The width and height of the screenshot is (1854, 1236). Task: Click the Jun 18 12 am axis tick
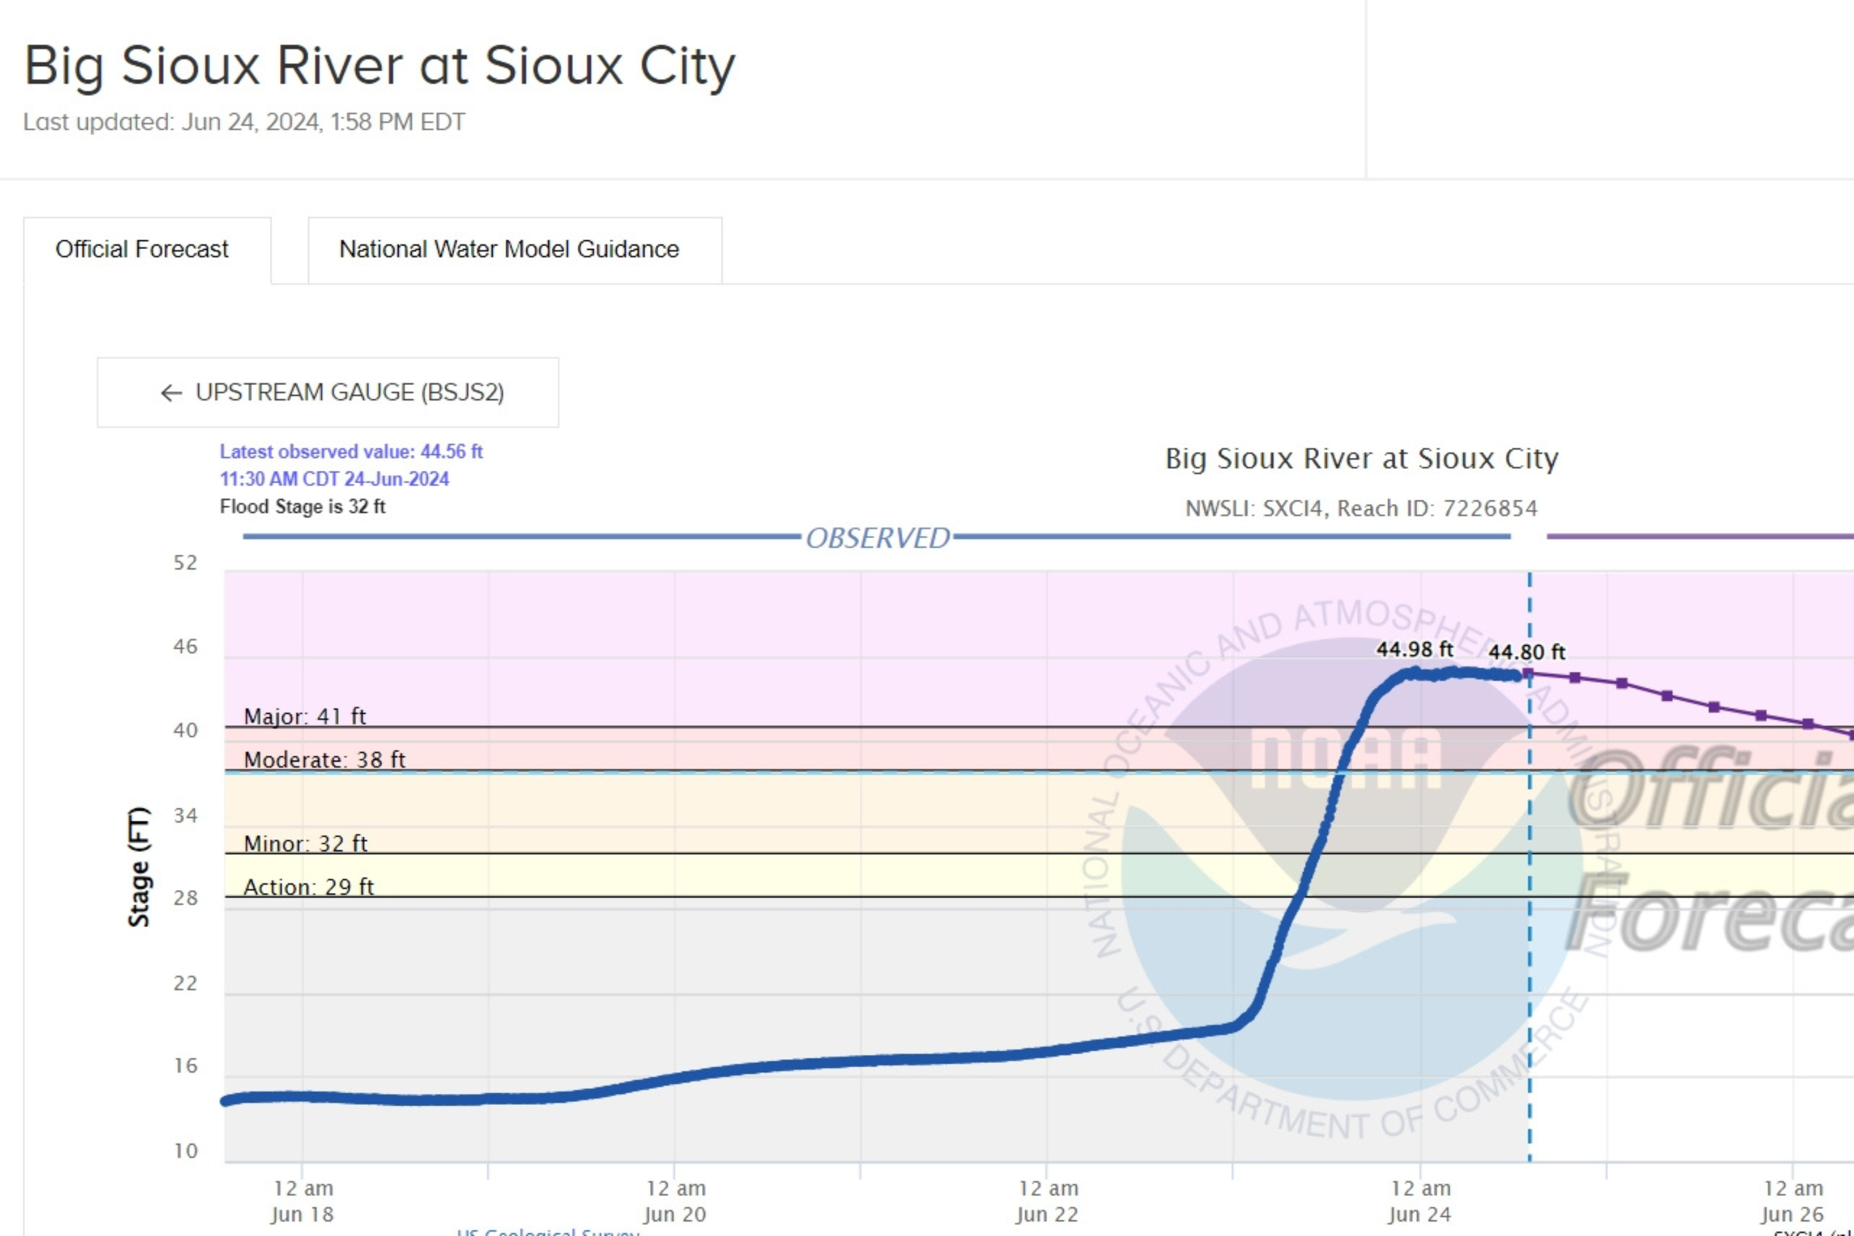tap(303, 1200)
